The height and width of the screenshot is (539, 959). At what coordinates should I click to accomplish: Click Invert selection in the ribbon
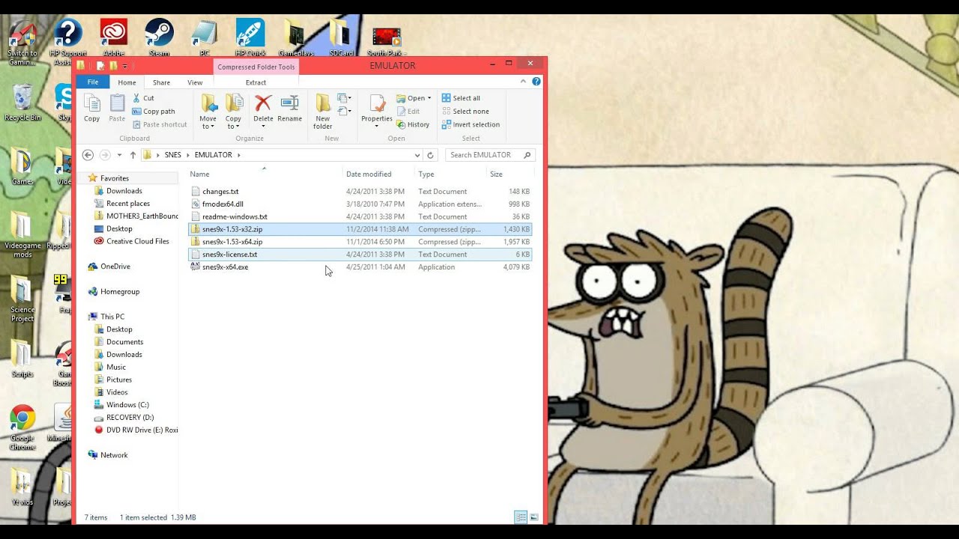471,125
